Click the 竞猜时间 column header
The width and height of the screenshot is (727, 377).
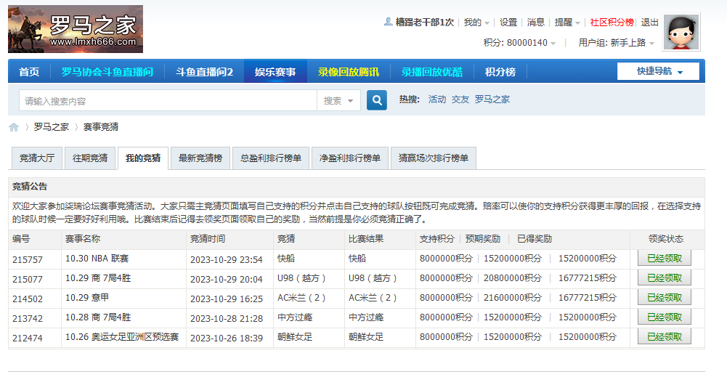coord(208,239)
